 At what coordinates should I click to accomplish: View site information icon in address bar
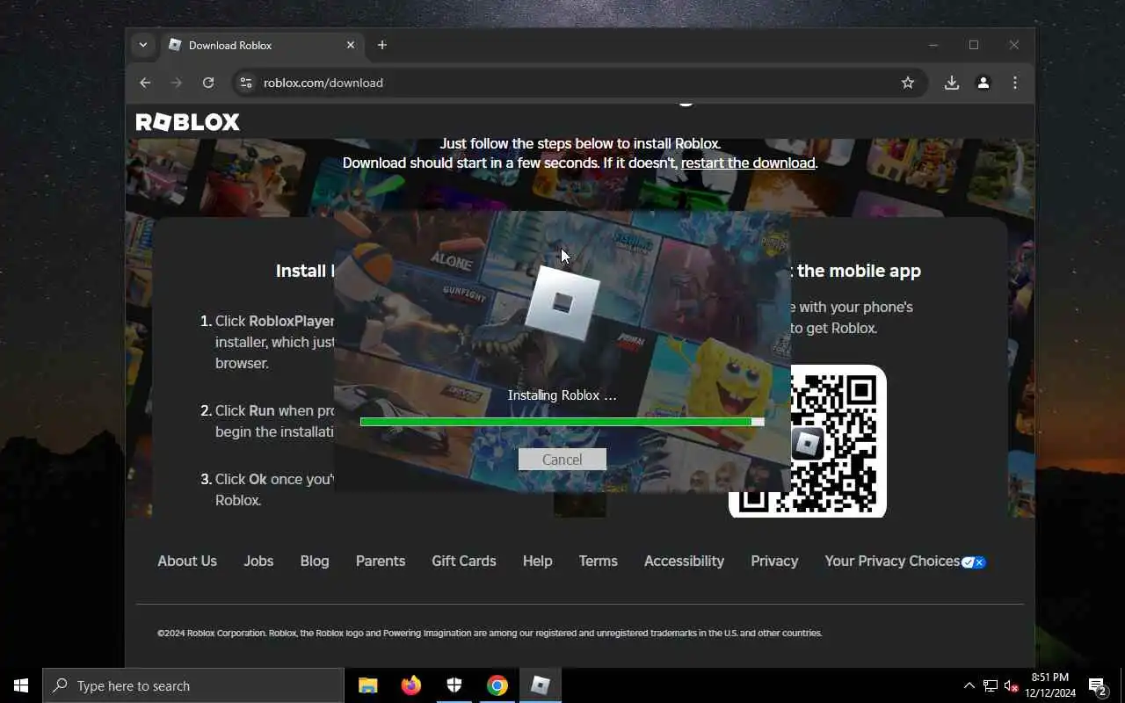click(246, 83)
